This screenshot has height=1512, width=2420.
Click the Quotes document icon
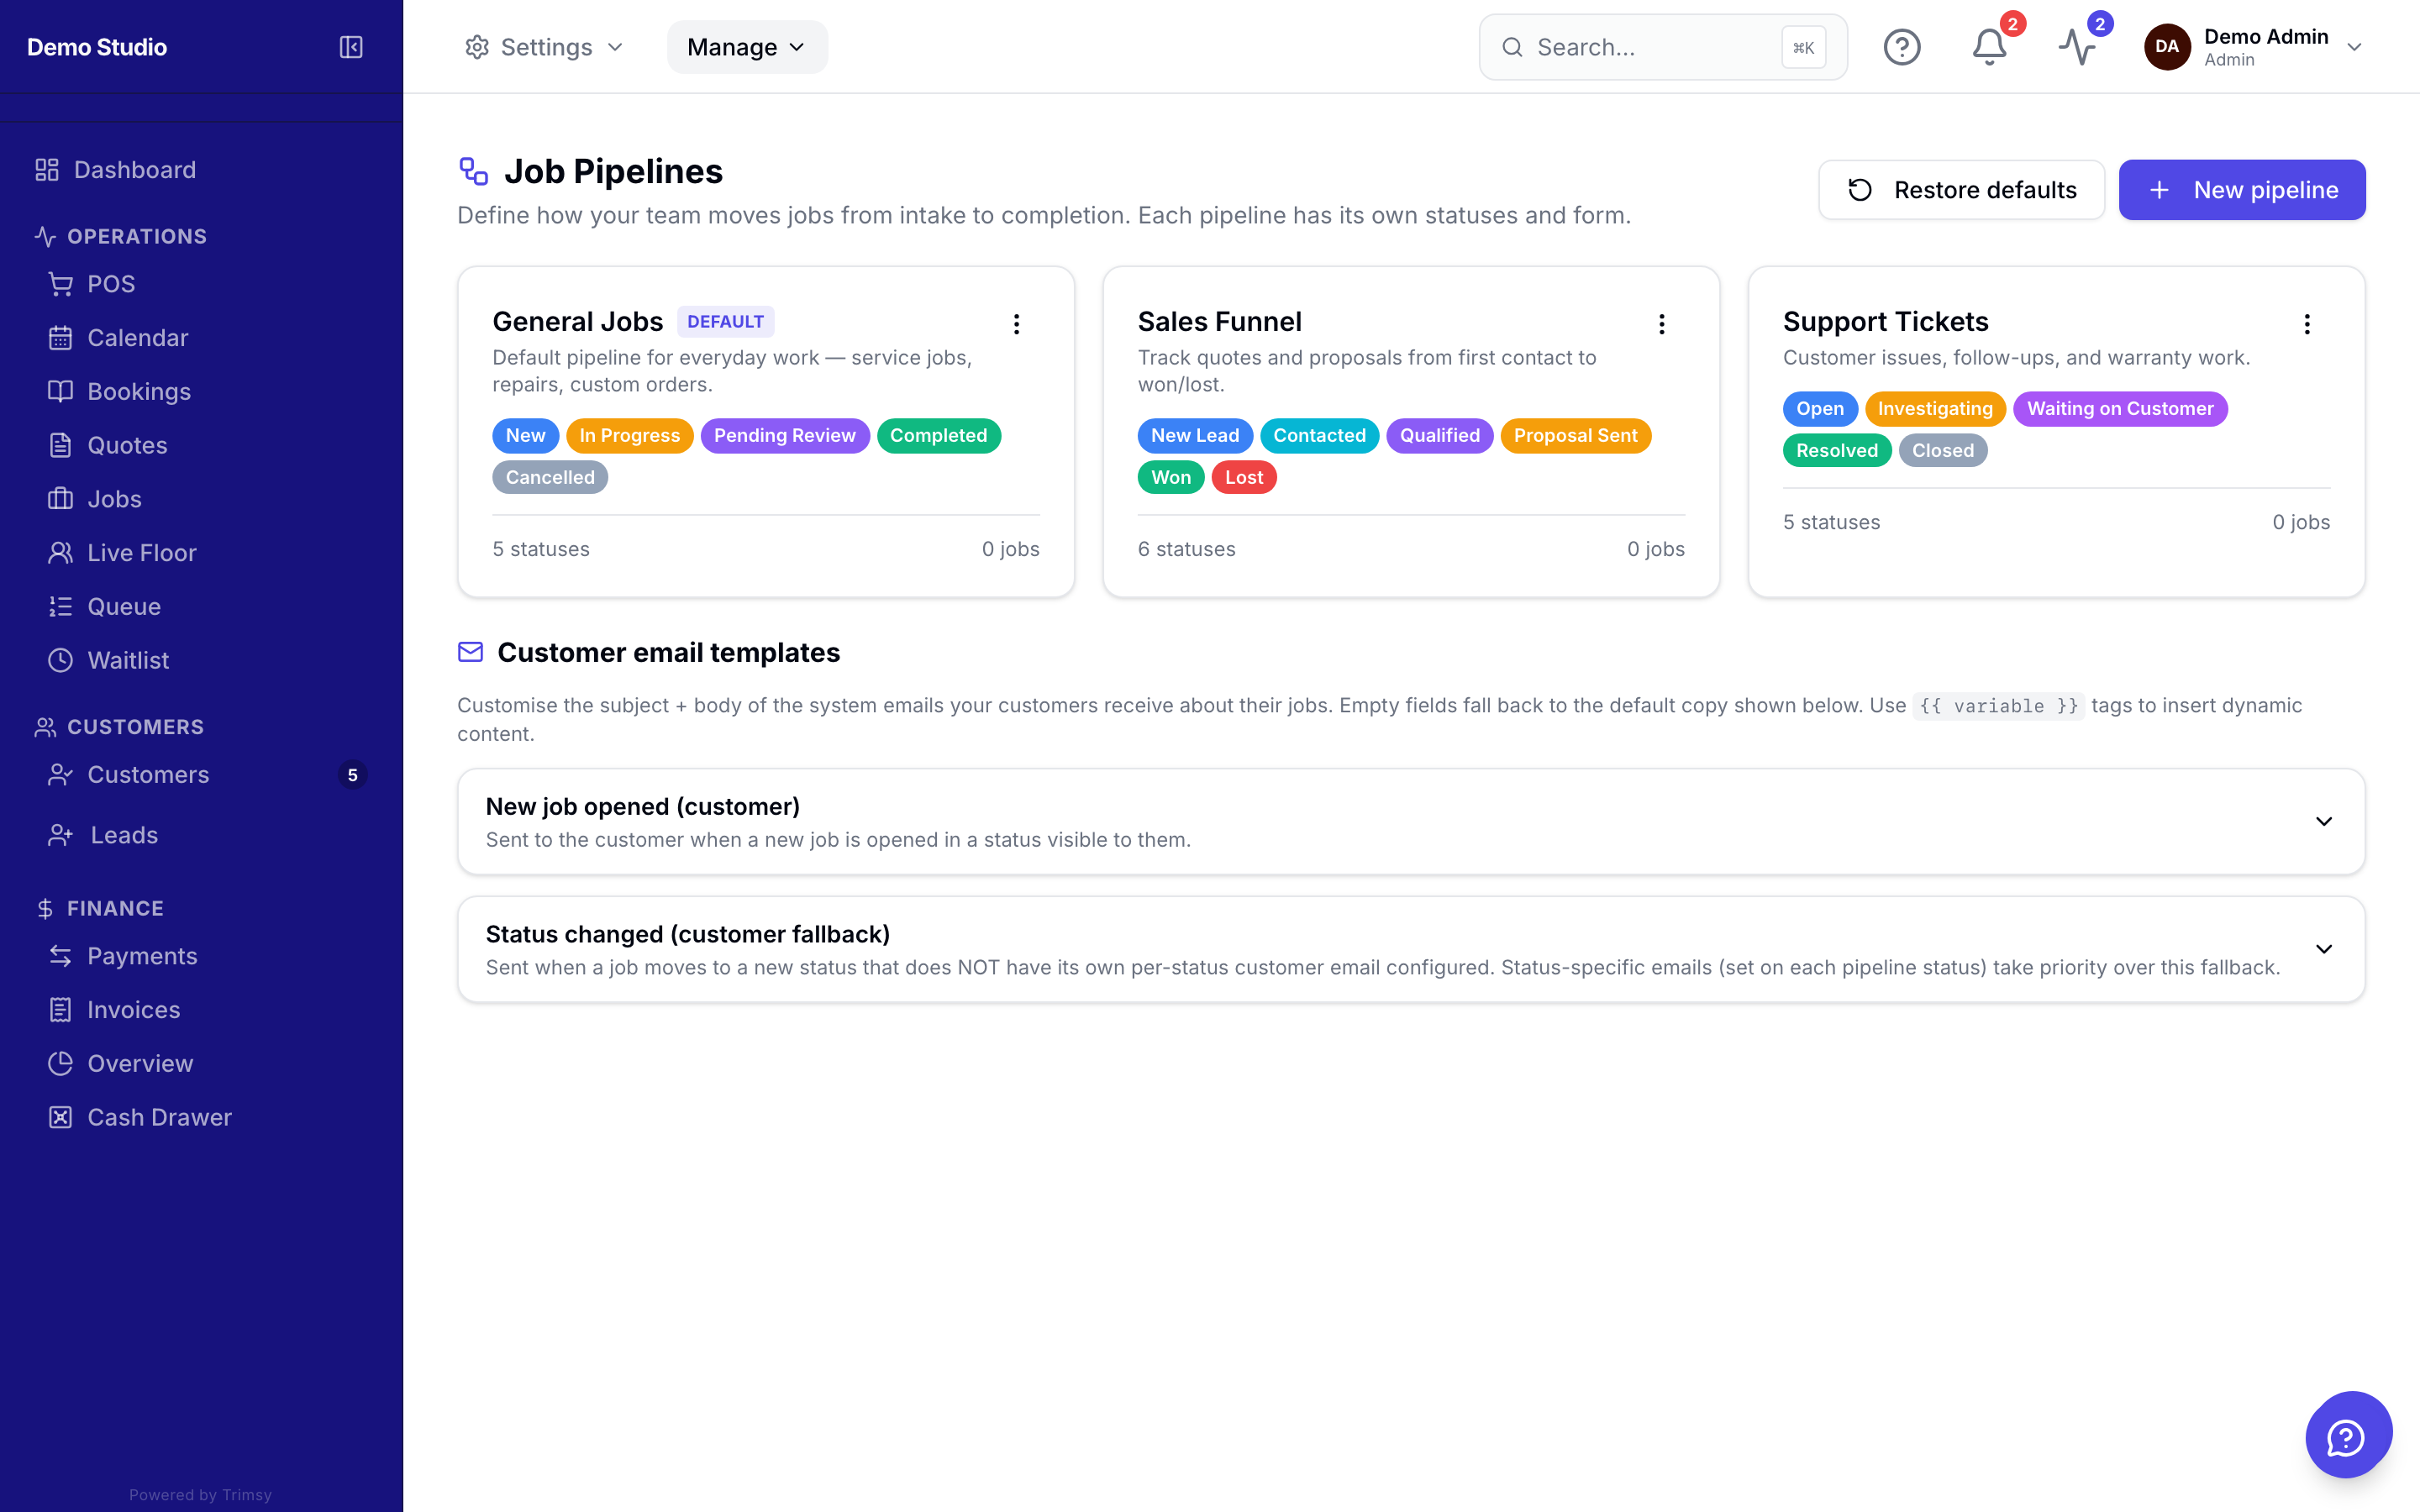60,445
